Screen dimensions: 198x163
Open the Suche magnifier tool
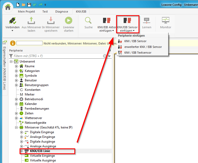click(88, 21)
